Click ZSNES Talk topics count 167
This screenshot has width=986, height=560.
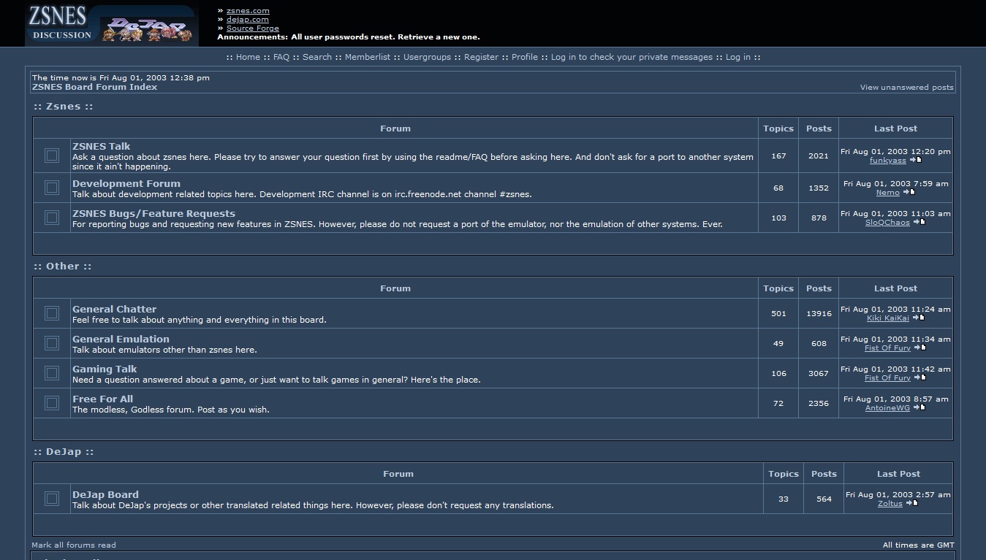coord(778,156)
